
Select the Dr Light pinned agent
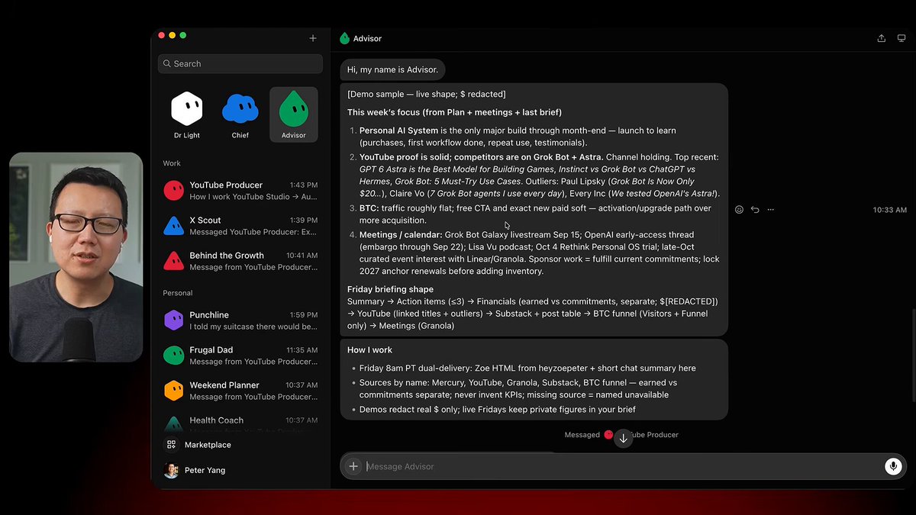click(187, 114)
